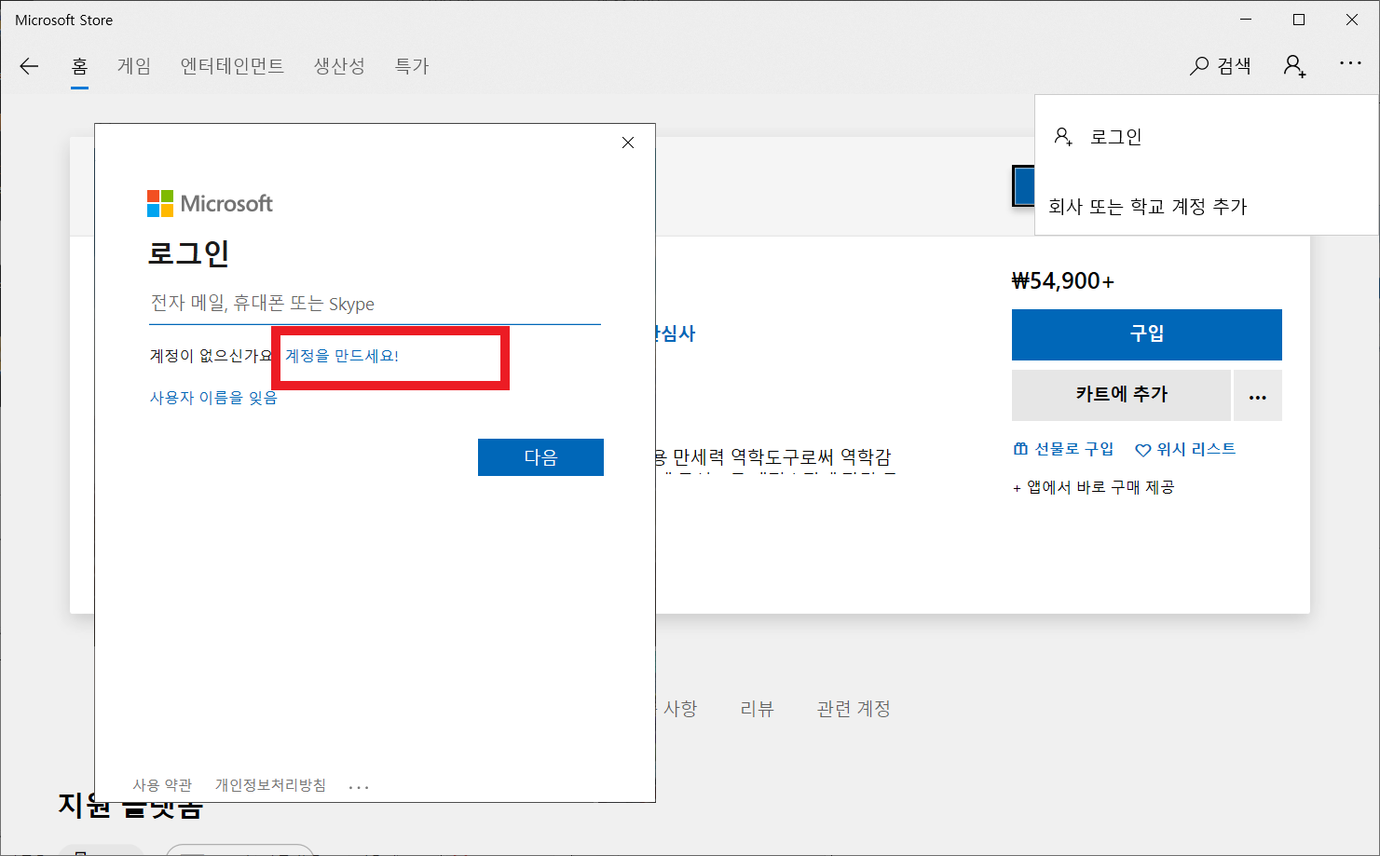This screenshot has width=1380, height=856.
Task: Expand the dialog footer ellipsis options
Action: (x=359, y=787)
